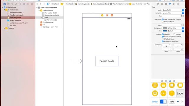189x106 pixels.
Task: Click First Responder icon in scene dock
Action: (107, 15)
